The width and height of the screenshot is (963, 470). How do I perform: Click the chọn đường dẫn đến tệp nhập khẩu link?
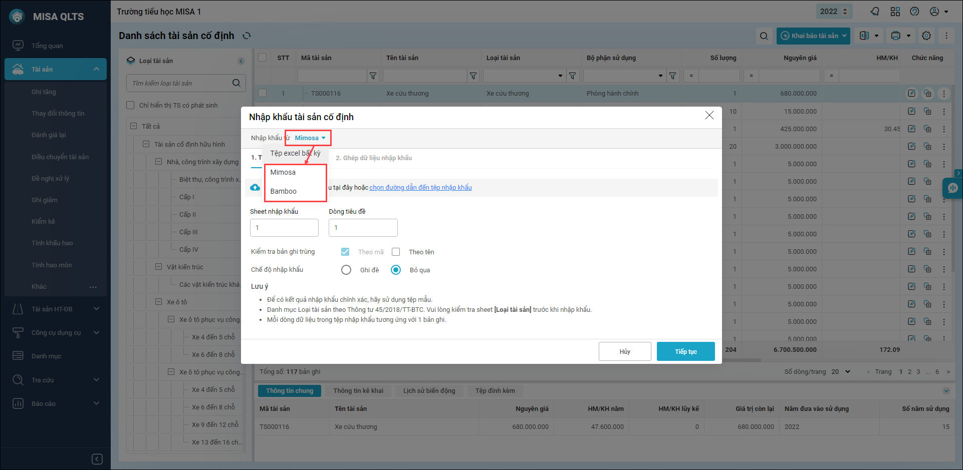420,188
